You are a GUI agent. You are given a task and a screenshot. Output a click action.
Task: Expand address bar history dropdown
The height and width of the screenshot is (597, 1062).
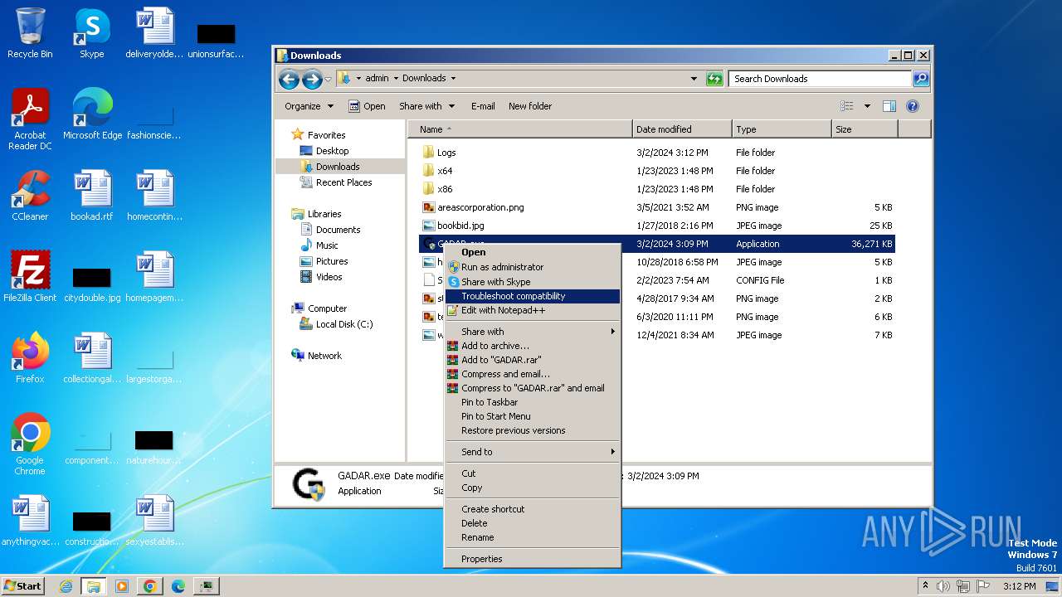click(694, 79)
